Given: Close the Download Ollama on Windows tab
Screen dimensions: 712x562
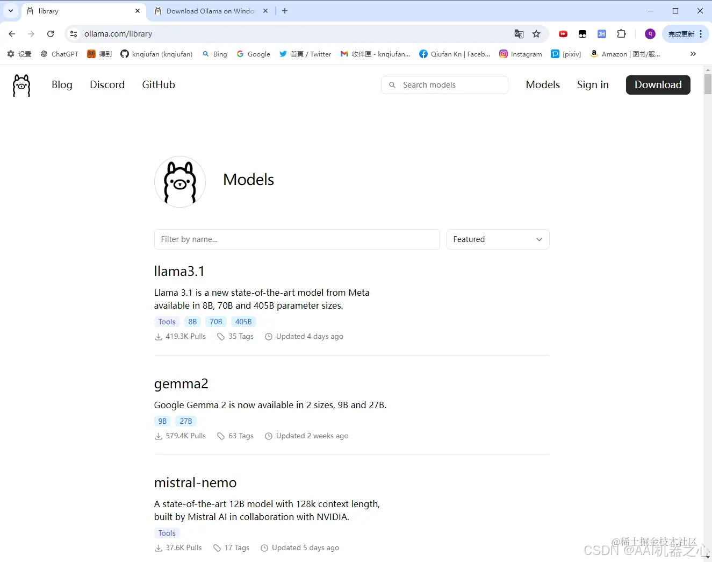Looking at the screenshot, I should tap(265, 11).
